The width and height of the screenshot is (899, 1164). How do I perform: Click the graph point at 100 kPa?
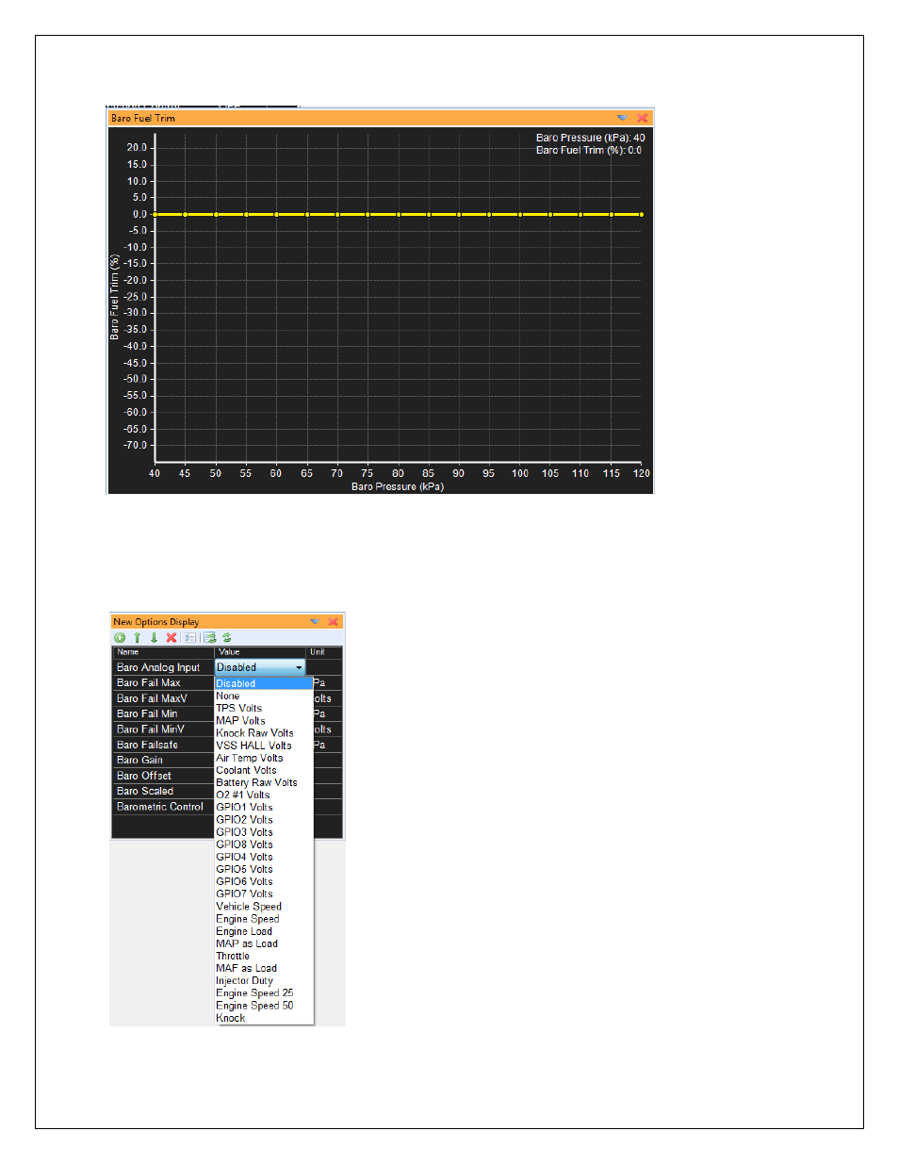[520, 215]
